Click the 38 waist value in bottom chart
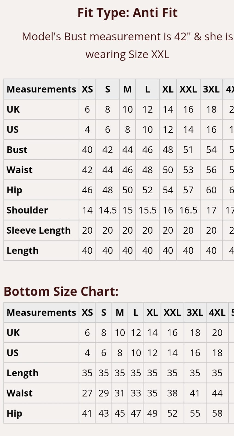 [x=172, y=393]
